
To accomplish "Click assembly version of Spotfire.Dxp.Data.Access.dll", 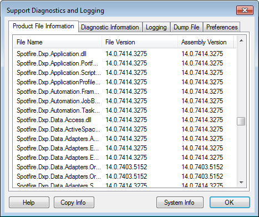I will point(202,120).
